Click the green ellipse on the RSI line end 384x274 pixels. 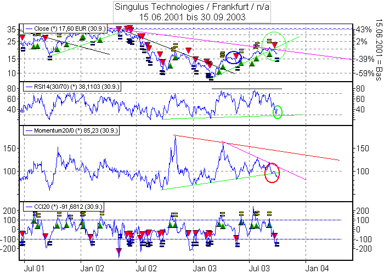click(278, 112)
